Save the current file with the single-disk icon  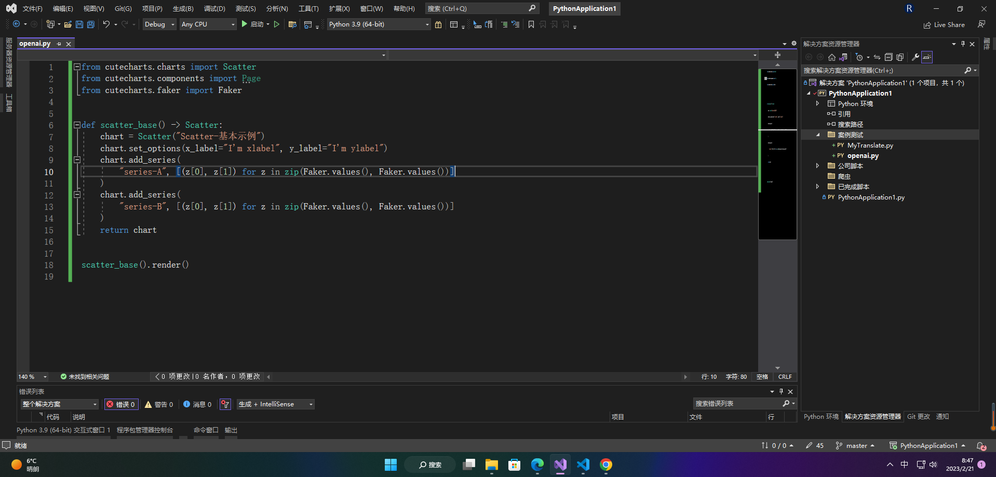click(79, 24)
